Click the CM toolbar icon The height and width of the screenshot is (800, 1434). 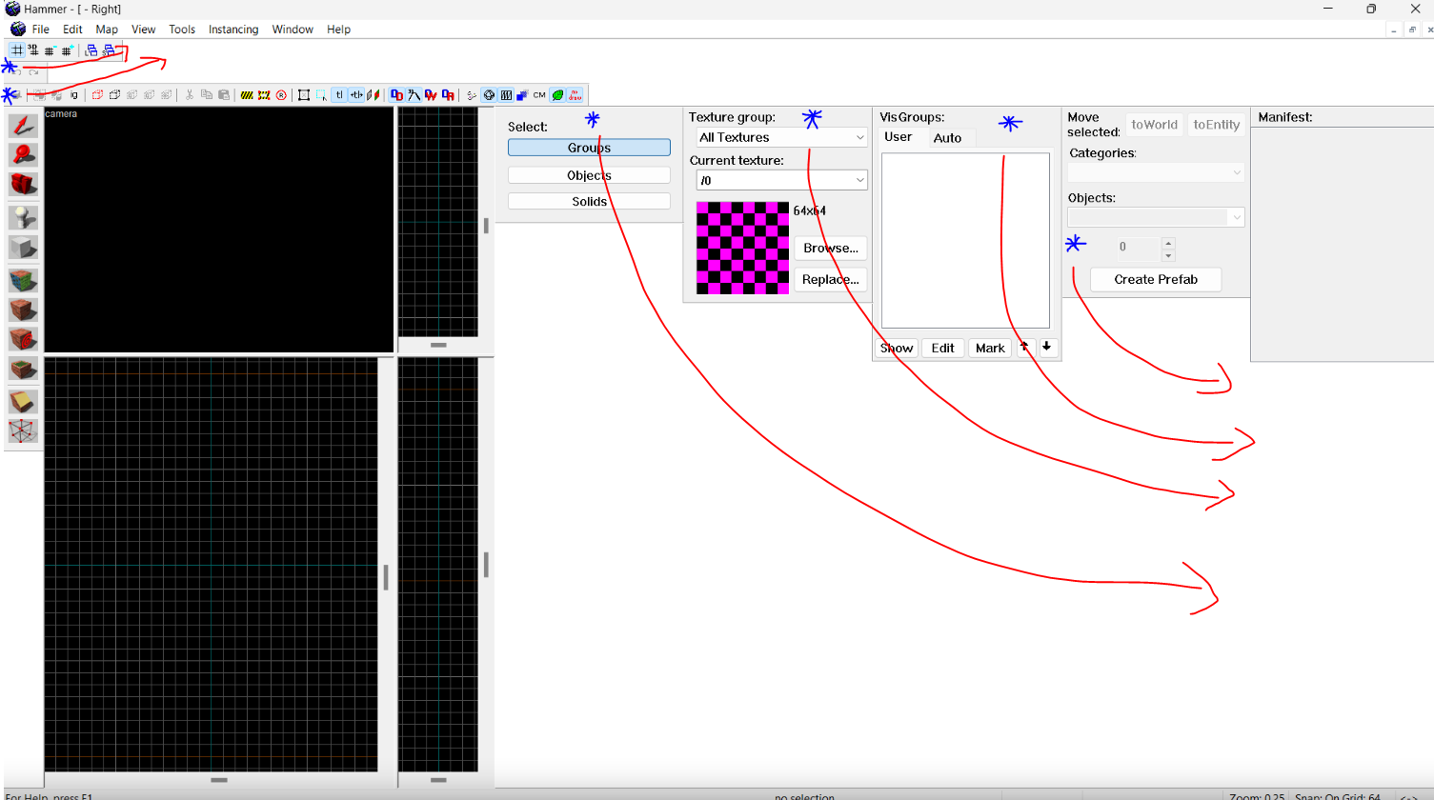pyautogui.click(x=539, y=95)
